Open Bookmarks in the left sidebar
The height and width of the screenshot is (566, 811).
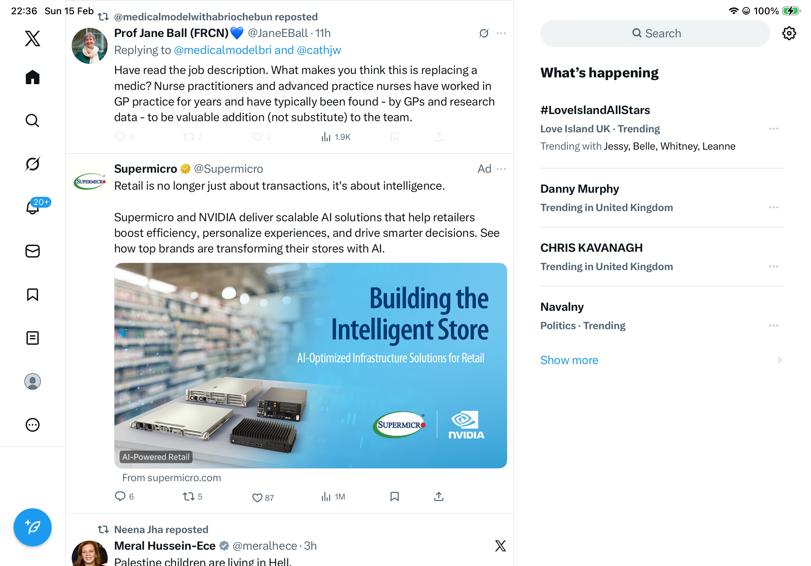[x=33, y=294]
